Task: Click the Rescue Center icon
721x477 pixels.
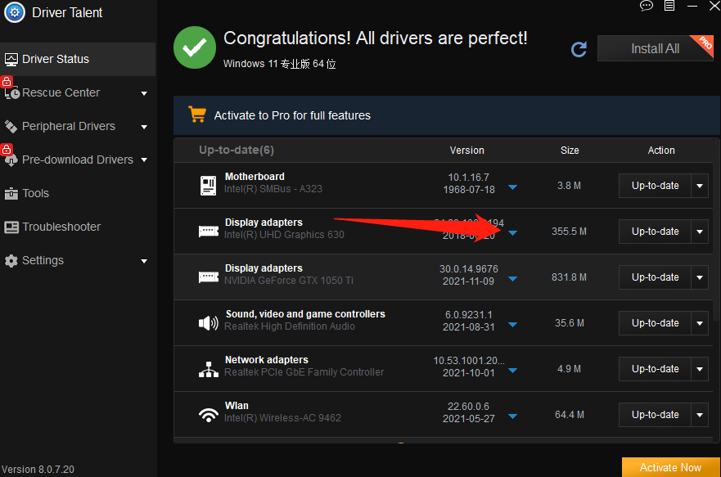Action: (x=11, y=93)
